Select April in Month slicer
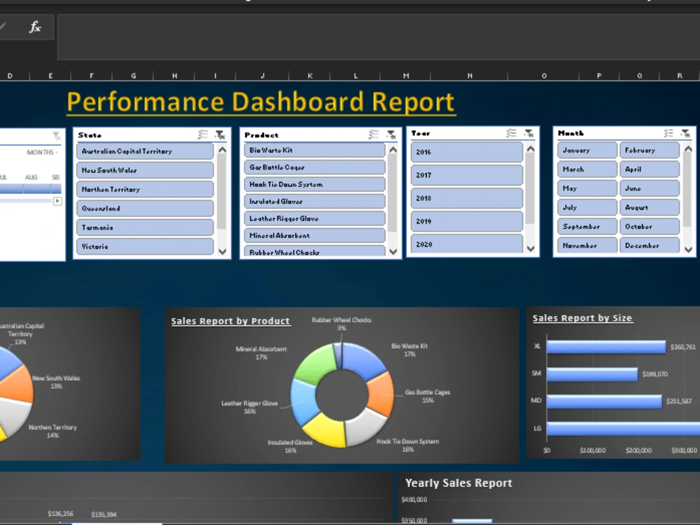700x525 pixels. tap(650, 169)
